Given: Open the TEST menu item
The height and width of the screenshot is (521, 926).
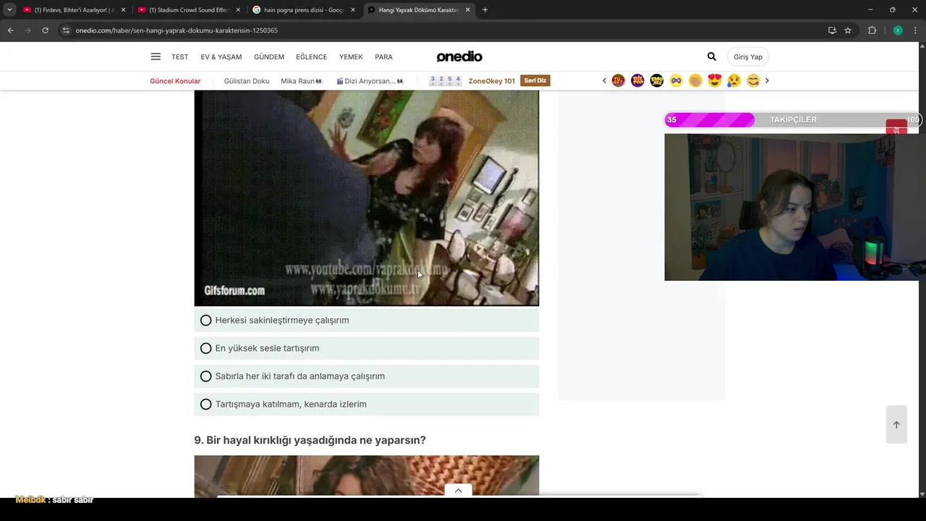Looking at the screenshot, I should click(179, 57).
